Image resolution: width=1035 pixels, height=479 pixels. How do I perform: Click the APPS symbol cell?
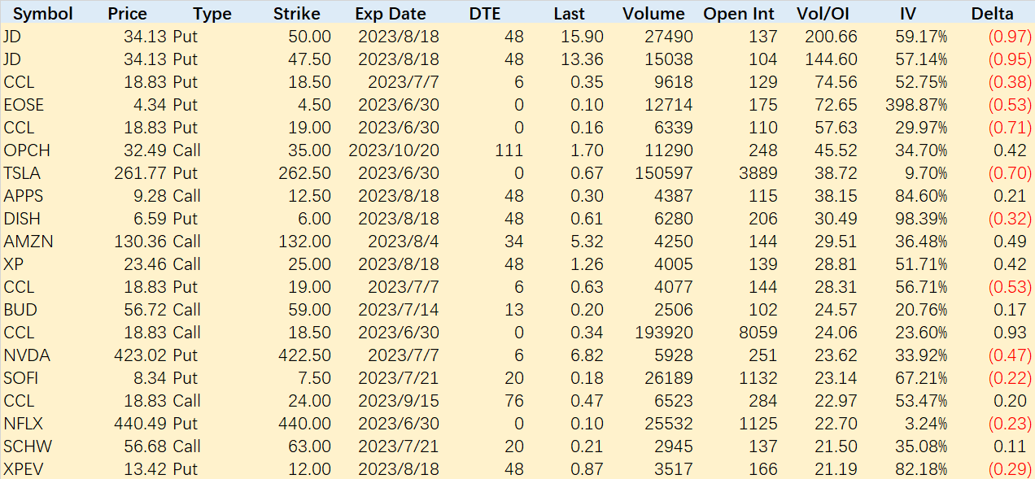23,196
